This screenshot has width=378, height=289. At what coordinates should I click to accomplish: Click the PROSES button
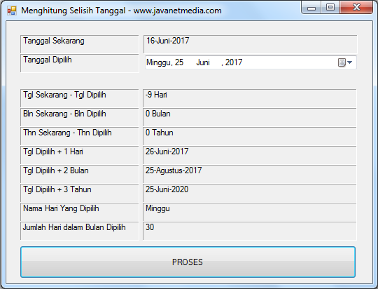pyautogui.click(x=188, y=262)
